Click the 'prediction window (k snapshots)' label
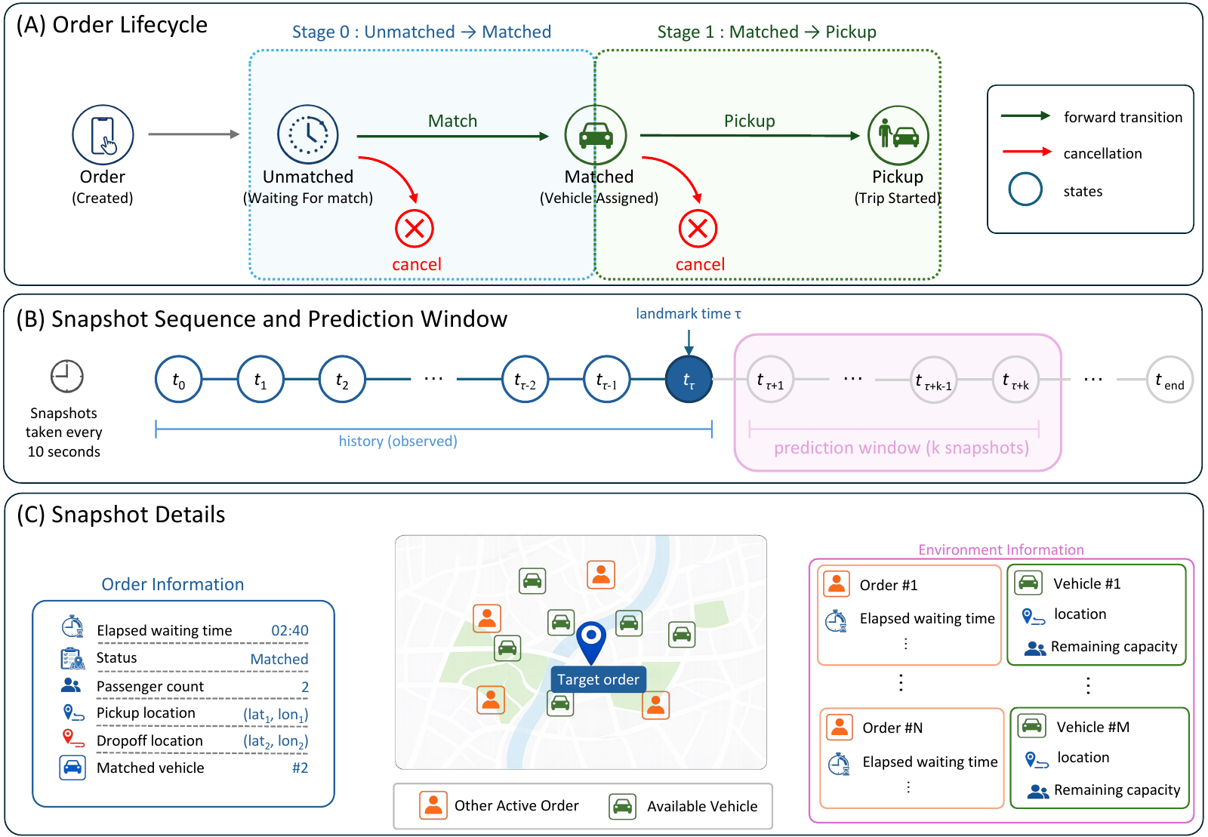This screenshot has height=837, width=1208. pyautogui.click(x=901, y=448)
